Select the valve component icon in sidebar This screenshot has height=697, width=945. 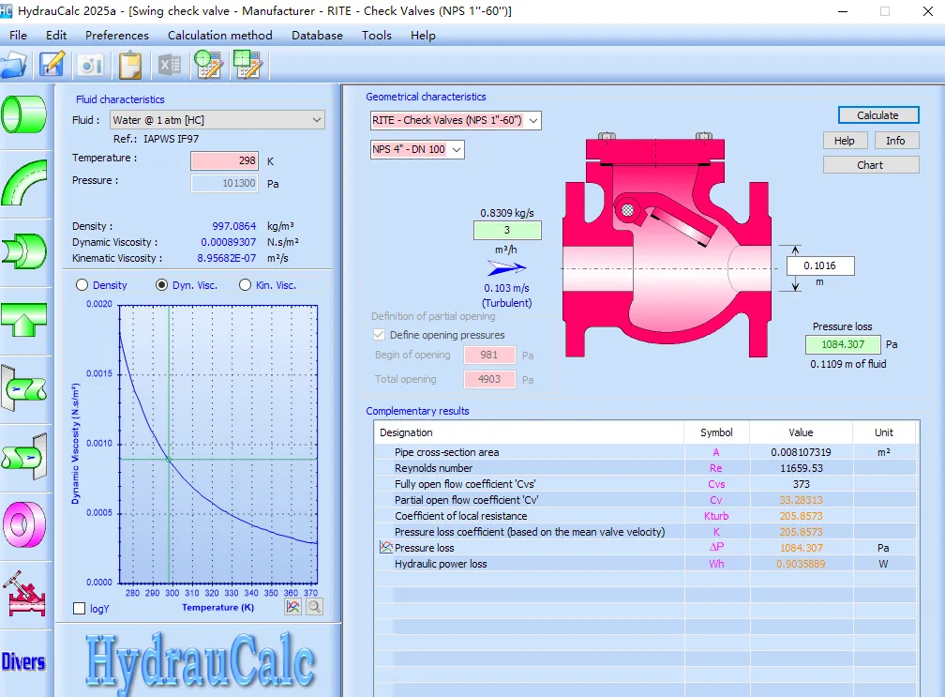click(24, 593)
